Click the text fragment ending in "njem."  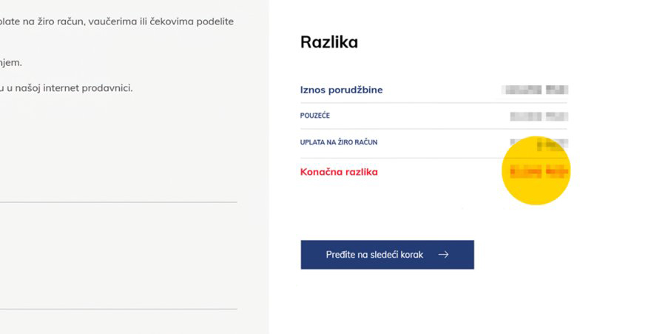point(11,62)
